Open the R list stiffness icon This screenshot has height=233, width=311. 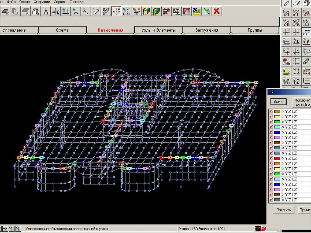click(176, 11)
